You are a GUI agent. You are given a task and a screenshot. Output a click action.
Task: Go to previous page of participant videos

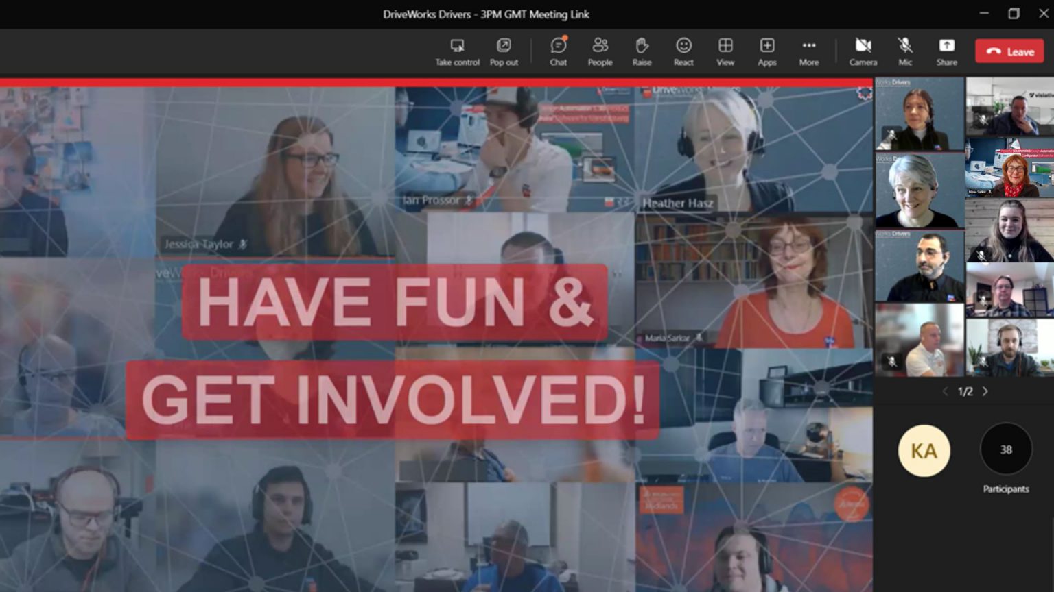click(946, 391)
